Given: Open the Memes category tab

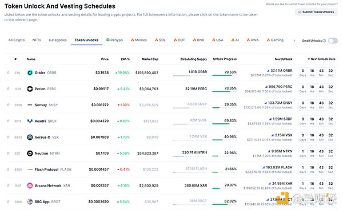Looking at the screenshot, I should [139, 40].
